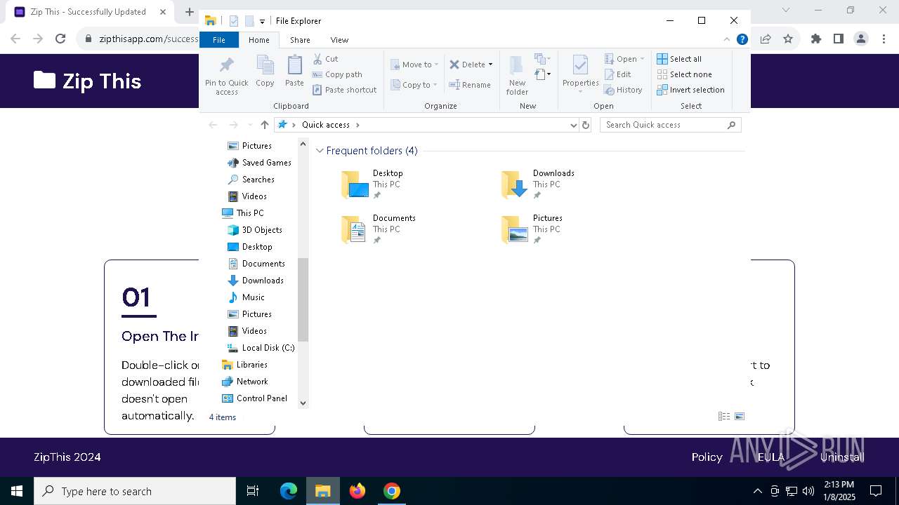The height and width of the screenshot is (505, 899).
Task: Click the Copy ribbon icon
Action: coord(265,71)
